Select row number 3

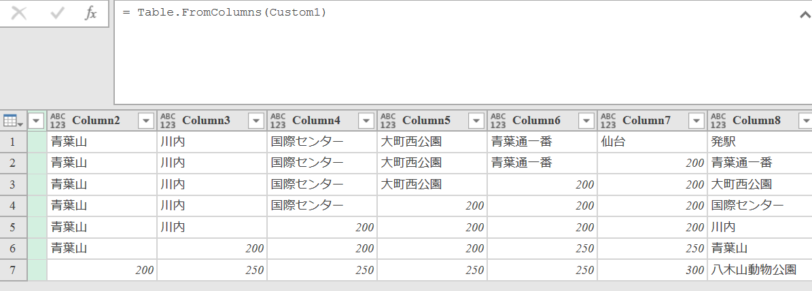pos(14,185)
